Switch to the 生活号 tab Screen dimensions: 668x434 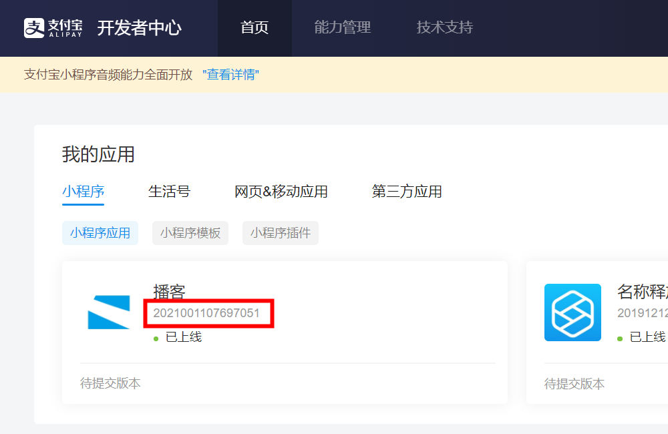coord(169,191)
